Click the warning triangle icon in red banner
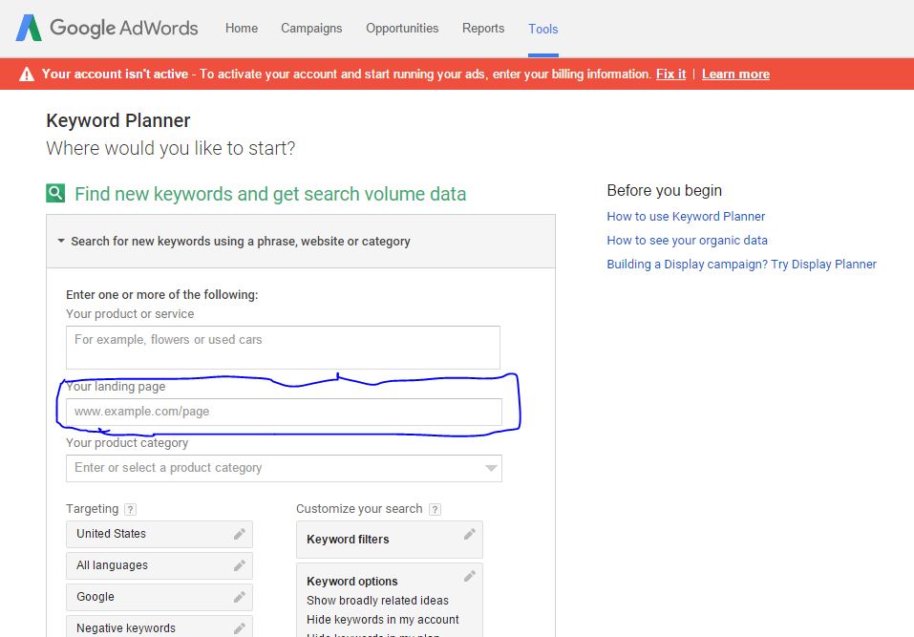 [x=27, y=74]
